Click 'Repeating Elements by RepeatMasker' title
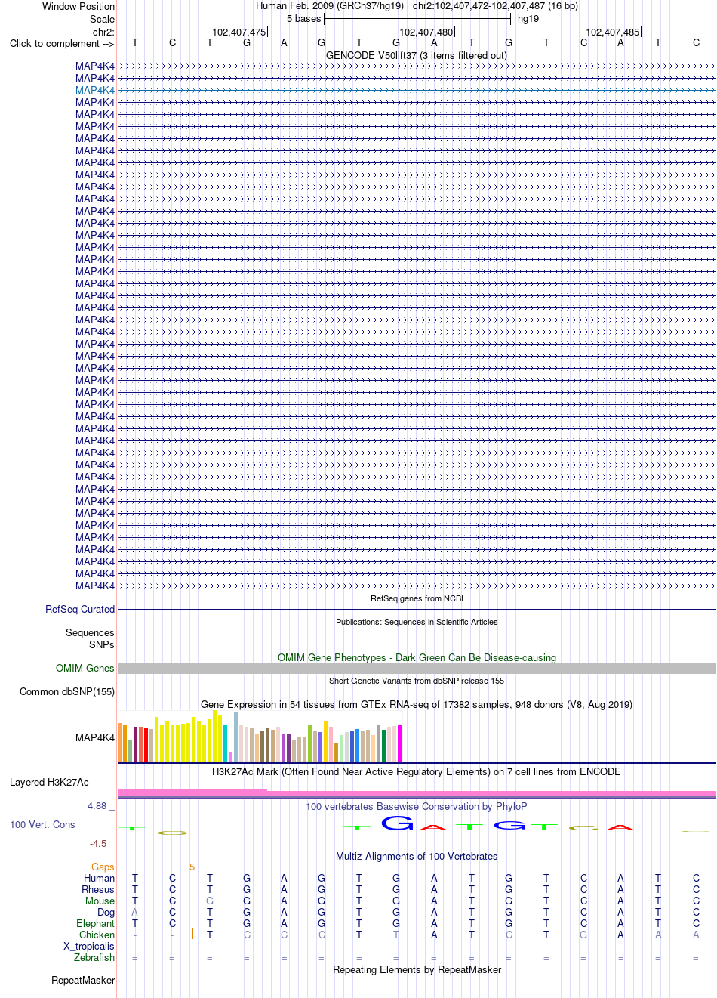Screen dimensions: 717x998 point(417,969)
